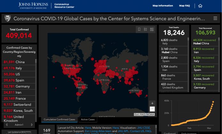Open the Contact US link
This screenshot has width=222, height=134.
tap(137, 131)
